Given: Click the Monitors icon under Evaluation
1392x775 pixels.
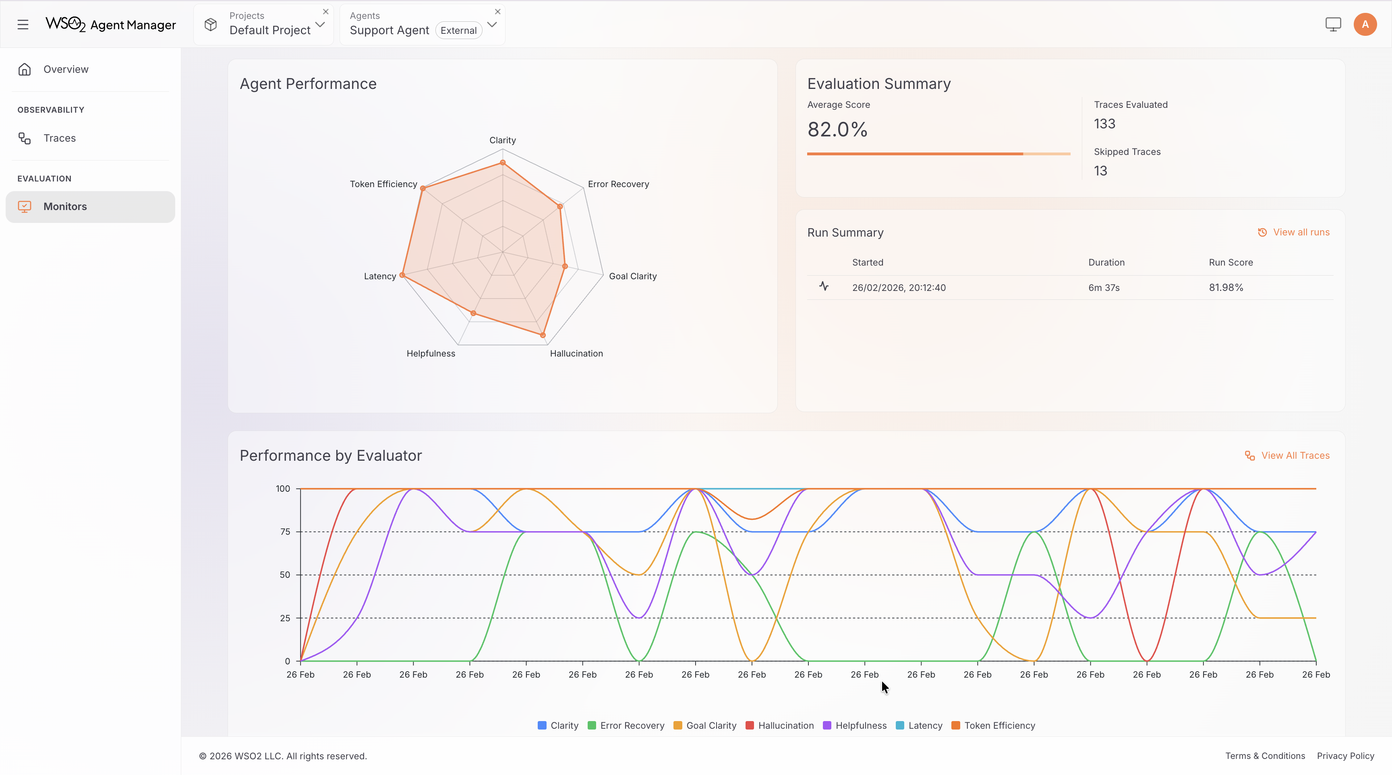Looking at the screenshot, I should tap(25, 206).
